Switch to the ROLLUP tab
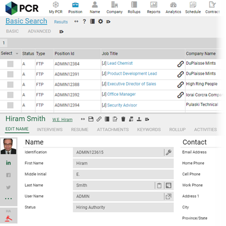 (177, 130)
